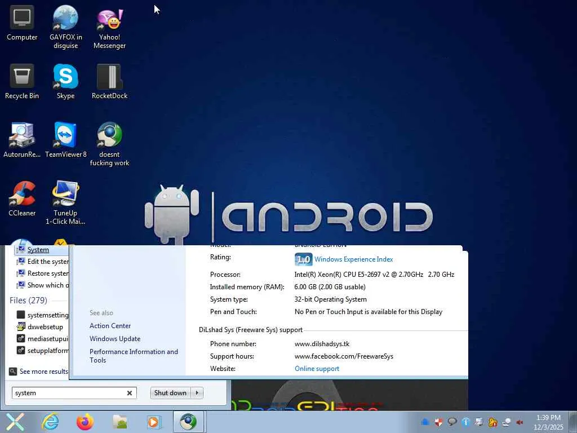This screenshot has height=433, width=577.
Task: Click See more results
Action: pyautogui.click(x=39, y=372)
